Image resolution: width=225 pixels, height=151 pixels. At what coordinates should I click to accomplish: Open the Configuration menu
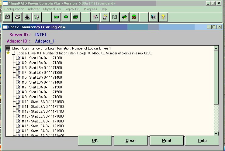tap(14, 9)
